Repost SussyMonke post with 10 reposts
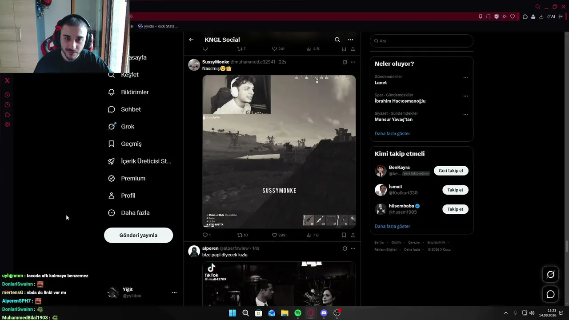The image size is (569, 320). point(242,235)
